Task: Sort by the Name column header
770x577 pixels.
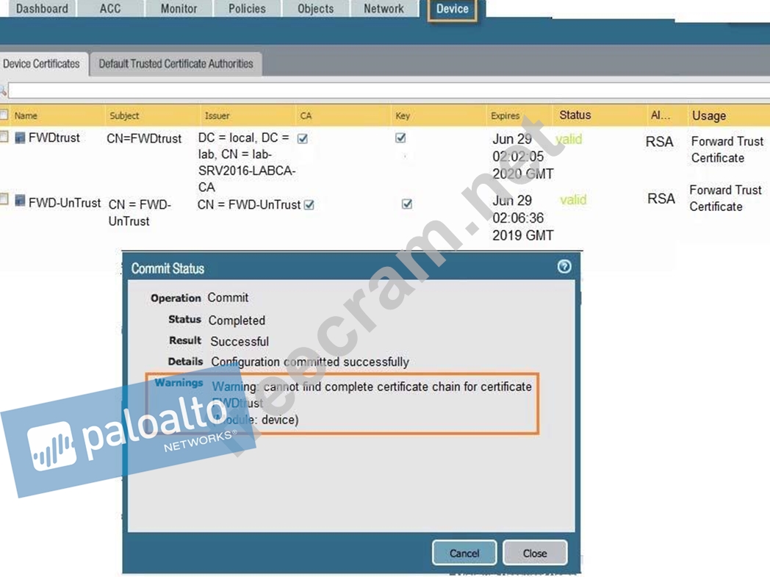Action: coord(26,115)
